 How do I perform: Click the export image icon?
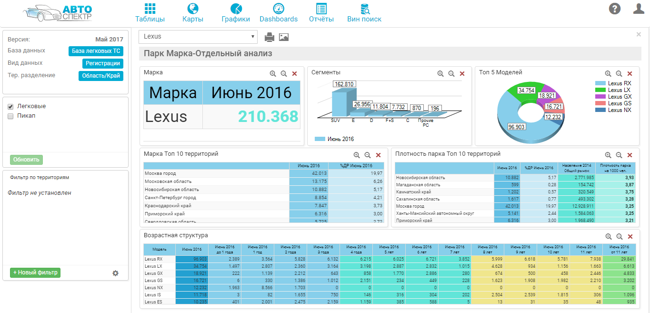pos(284,37)
